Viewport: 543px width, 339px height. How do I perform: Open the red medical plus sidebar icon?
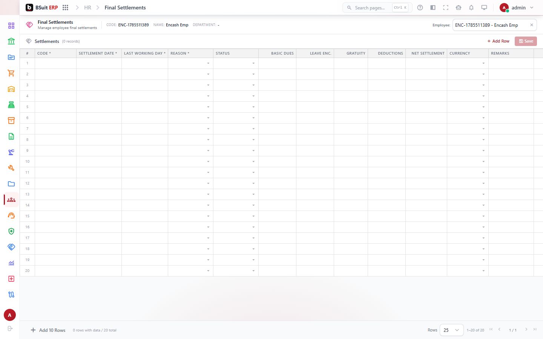coord(11,279)
